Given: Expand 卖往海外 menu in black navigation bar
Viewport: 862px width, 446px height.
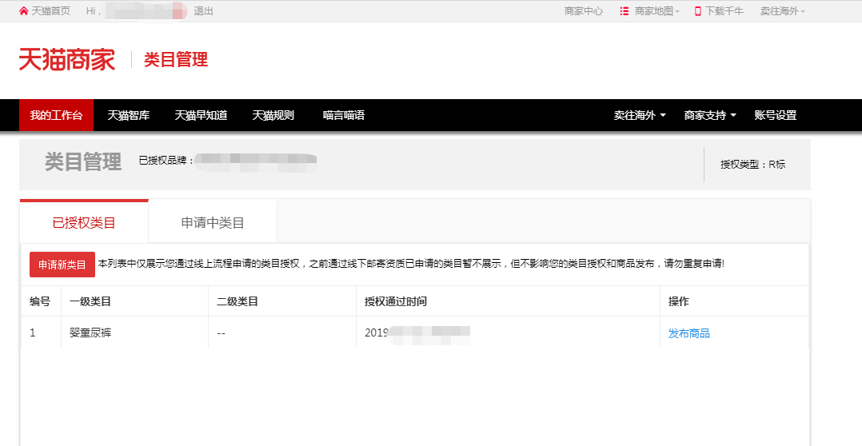Looking at the screenshot, I should pyautogui.click(x=640, y=115).
